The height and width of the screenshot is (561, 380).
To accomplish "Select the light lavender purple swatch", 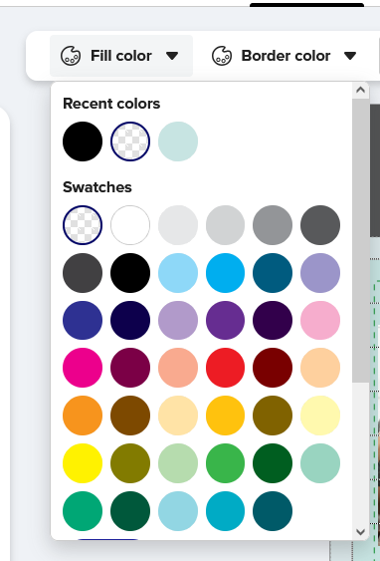I will point(178,320).
